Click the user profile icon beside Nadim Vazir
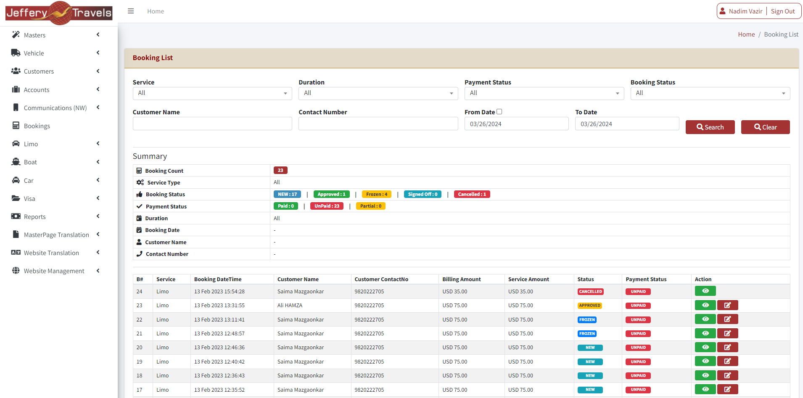 point(722,11)
